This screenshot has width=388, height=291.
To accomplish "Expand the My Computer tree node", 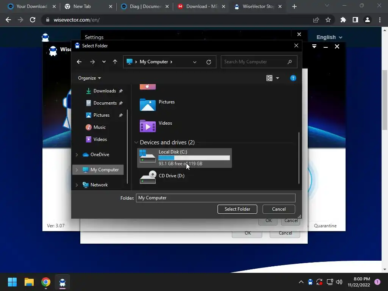I will (77, 170).
